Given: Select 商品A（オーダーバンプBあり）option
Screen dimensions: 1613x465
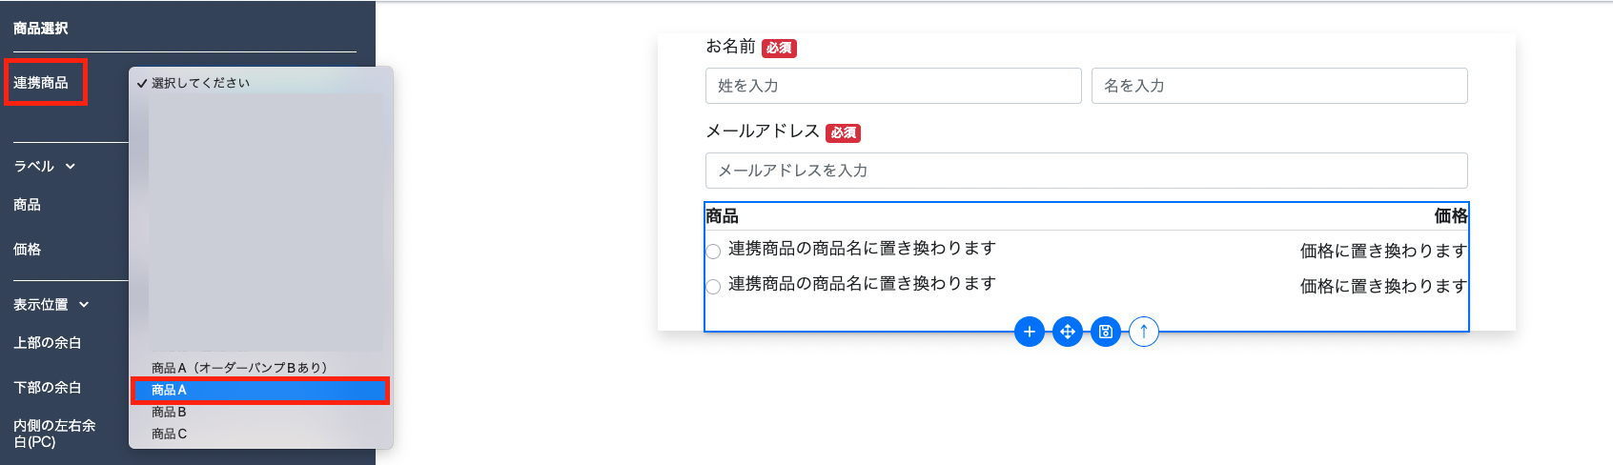Looking at the screenshot, I should (239, 368).
